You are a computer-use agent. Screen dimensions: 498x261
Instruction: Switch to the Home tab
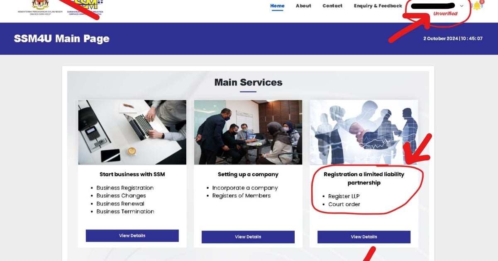pyautogui.click(x=277, y=5)
